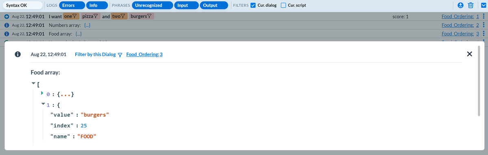Click the popup vertical scrollbar
The width and height of the screenshot is (488, 155).
(479, 81)
